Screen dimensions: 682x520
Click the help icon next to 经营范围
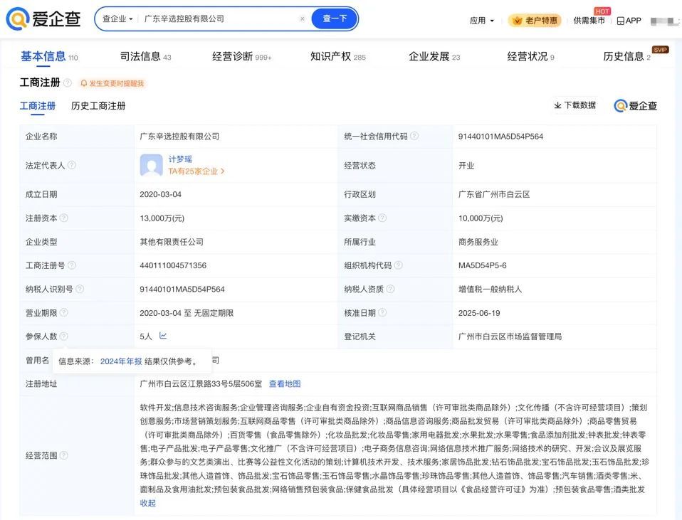click(63, 455)
